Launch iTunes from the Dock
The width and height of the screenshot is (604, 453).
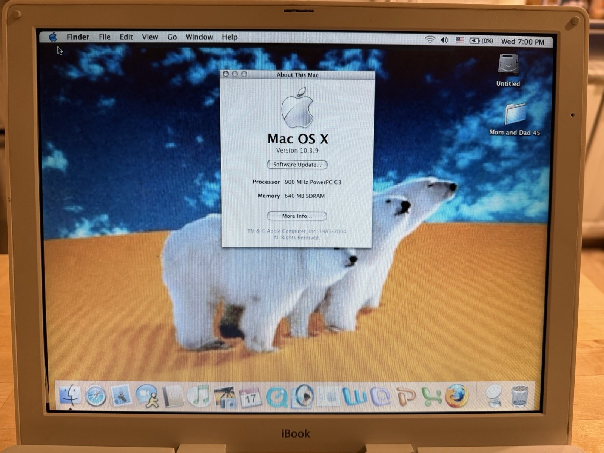coord(199,396)
